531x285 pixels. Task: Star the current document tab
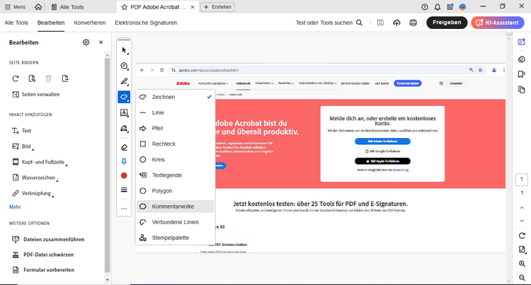(x=125, y=7)
